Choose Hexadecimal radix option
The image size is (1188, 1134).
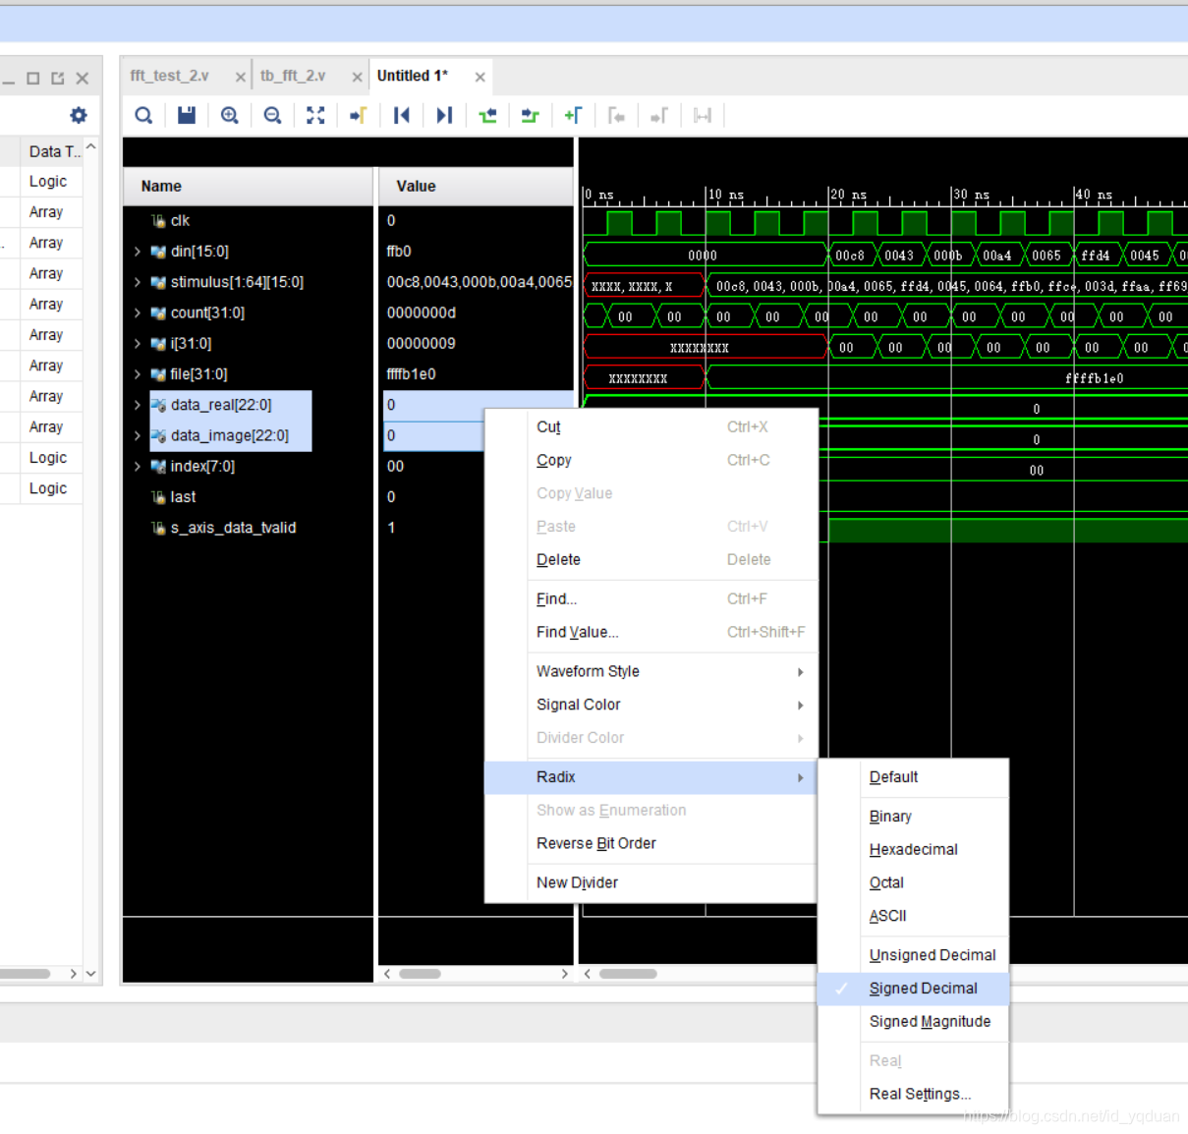point(913,850)
